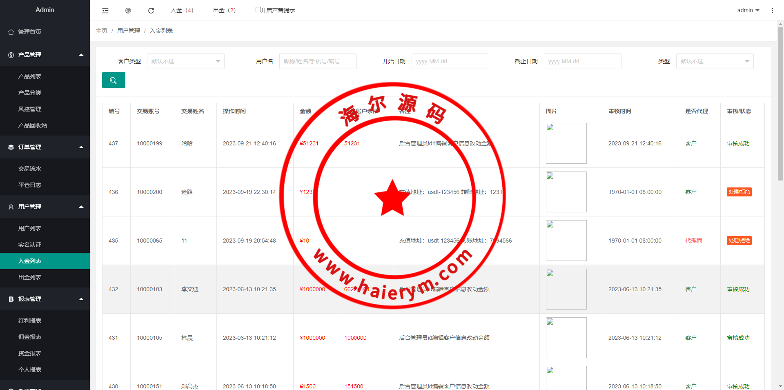The height and width of the screenshot is (390, 784).
Task: Click the 处理/拒绝 button for record 436
Action: click(x=739, y=192)
